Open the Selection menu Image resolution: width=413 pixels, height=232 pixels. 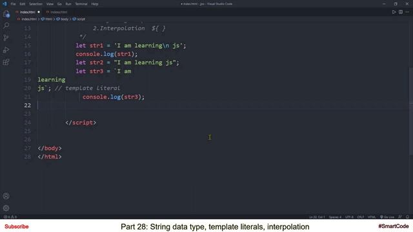coord(35,4)
